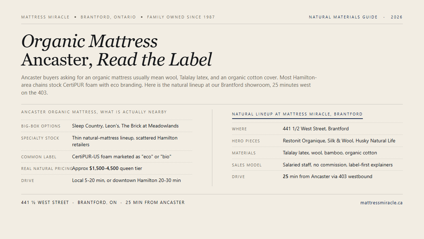
Task: Click the 'BIG-BOX OPTIONS' label
Action: click(41, 126)
